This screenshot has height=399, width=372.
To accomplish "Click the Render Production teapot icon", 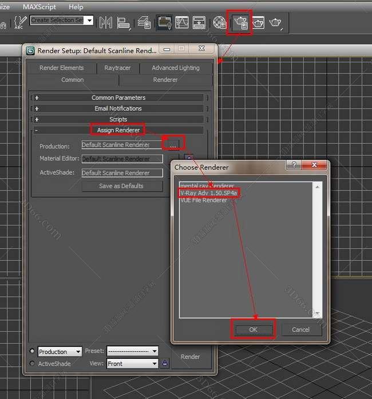I will [x=276, y=23].
